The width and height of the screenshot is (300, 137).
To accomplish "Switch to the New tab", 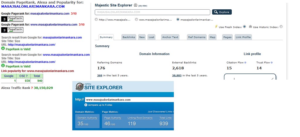I will tap(142, 37).
